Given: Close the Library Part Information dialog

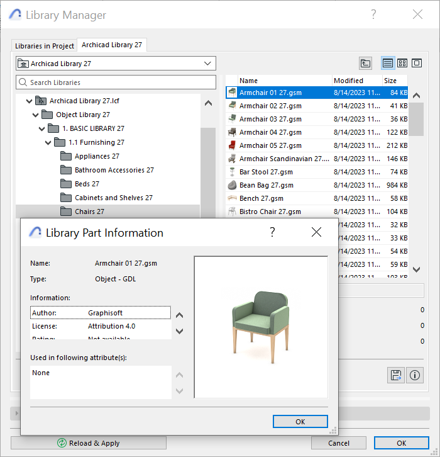Looking at the screenshot, I should 316,232.
